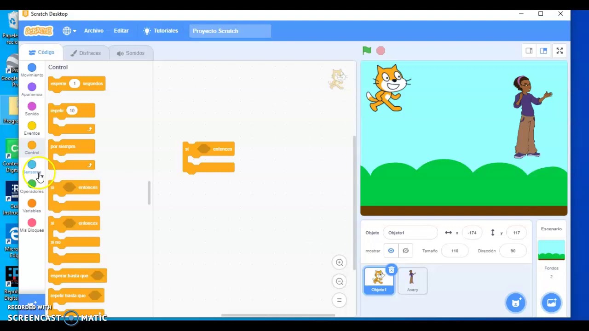Click the value 1 in esperar block
589x331 pixels.
coord(74,83)
